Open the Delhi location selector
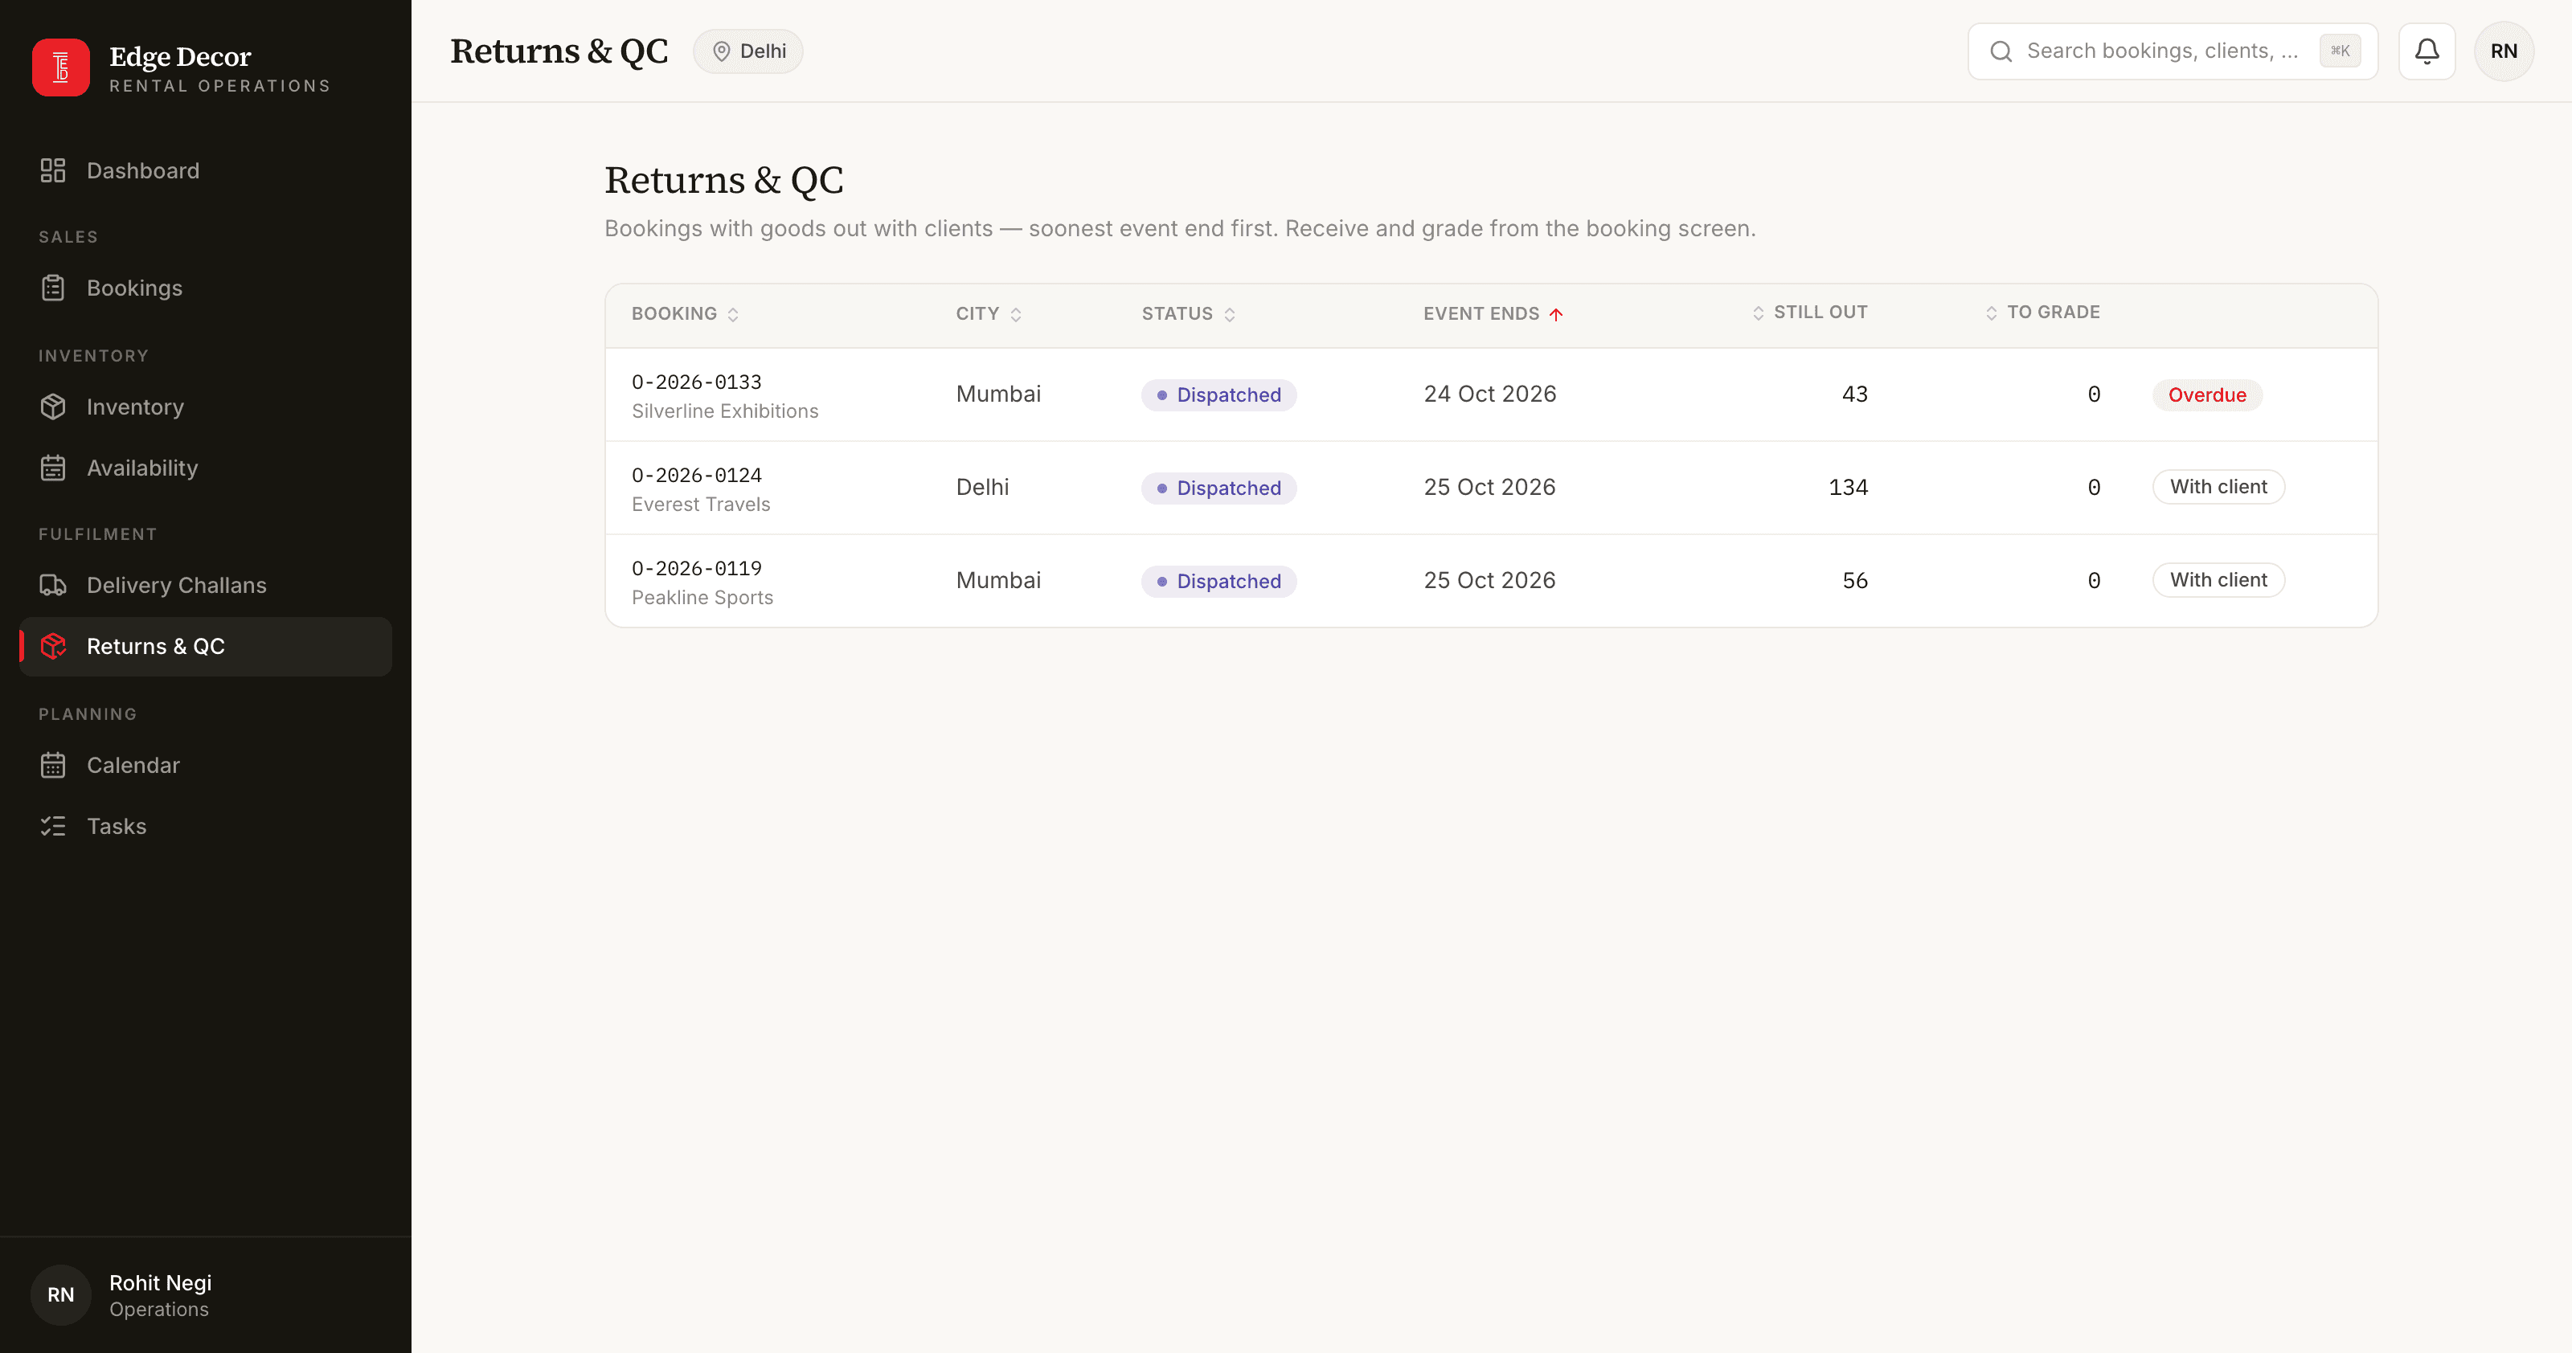 (x=747, y=51)
